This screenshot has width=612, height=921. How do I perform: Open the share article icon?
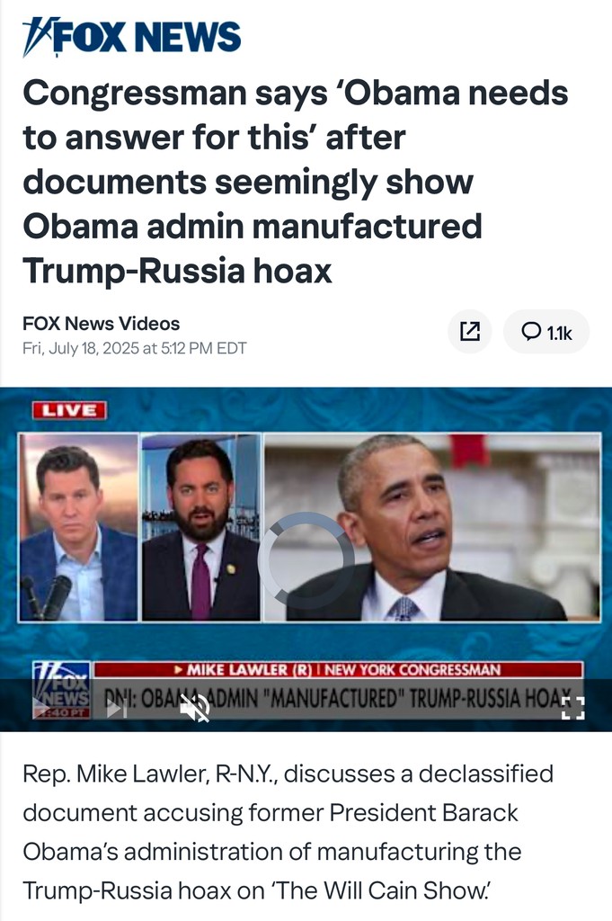pos(469,331)
